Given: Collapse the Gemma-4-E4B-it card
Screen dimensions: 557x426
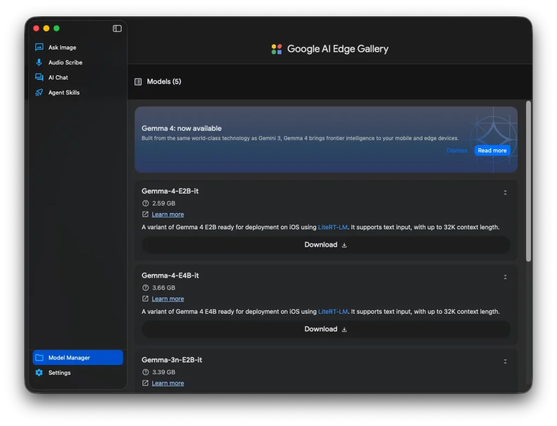Looking at the screenshot, I should click(x=505, y=277).
